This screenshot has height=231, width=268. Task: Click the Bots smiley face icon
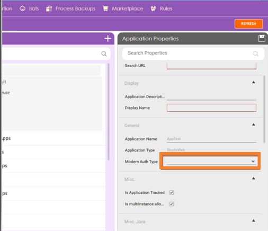pos(22,8)
